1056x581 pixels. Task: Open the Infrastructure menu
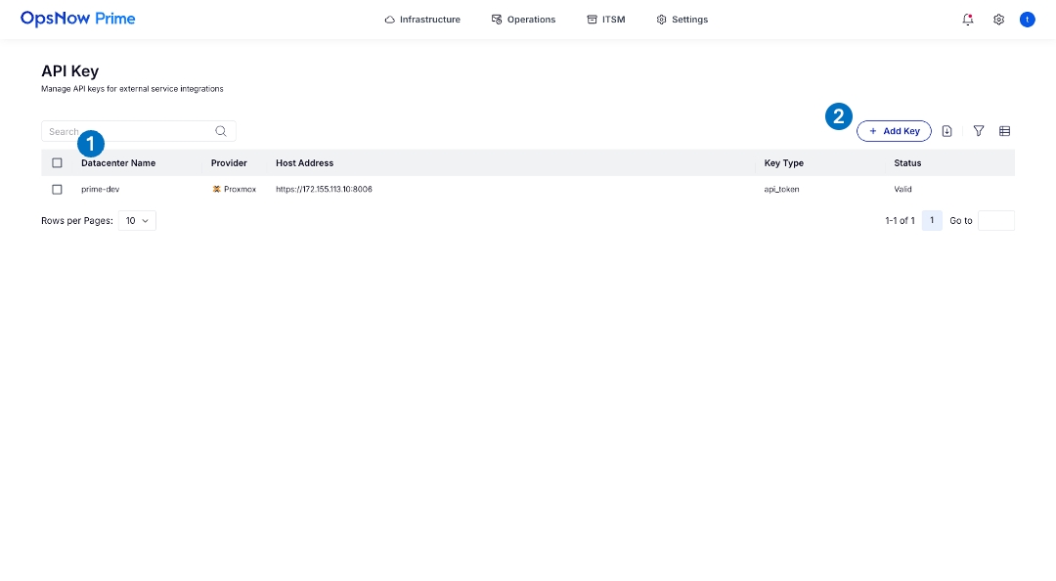click(x=422, y=20)
